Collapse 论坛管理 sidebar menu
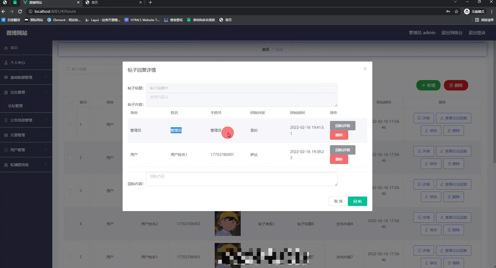The image size is (496, 268). tap(26, 92)
